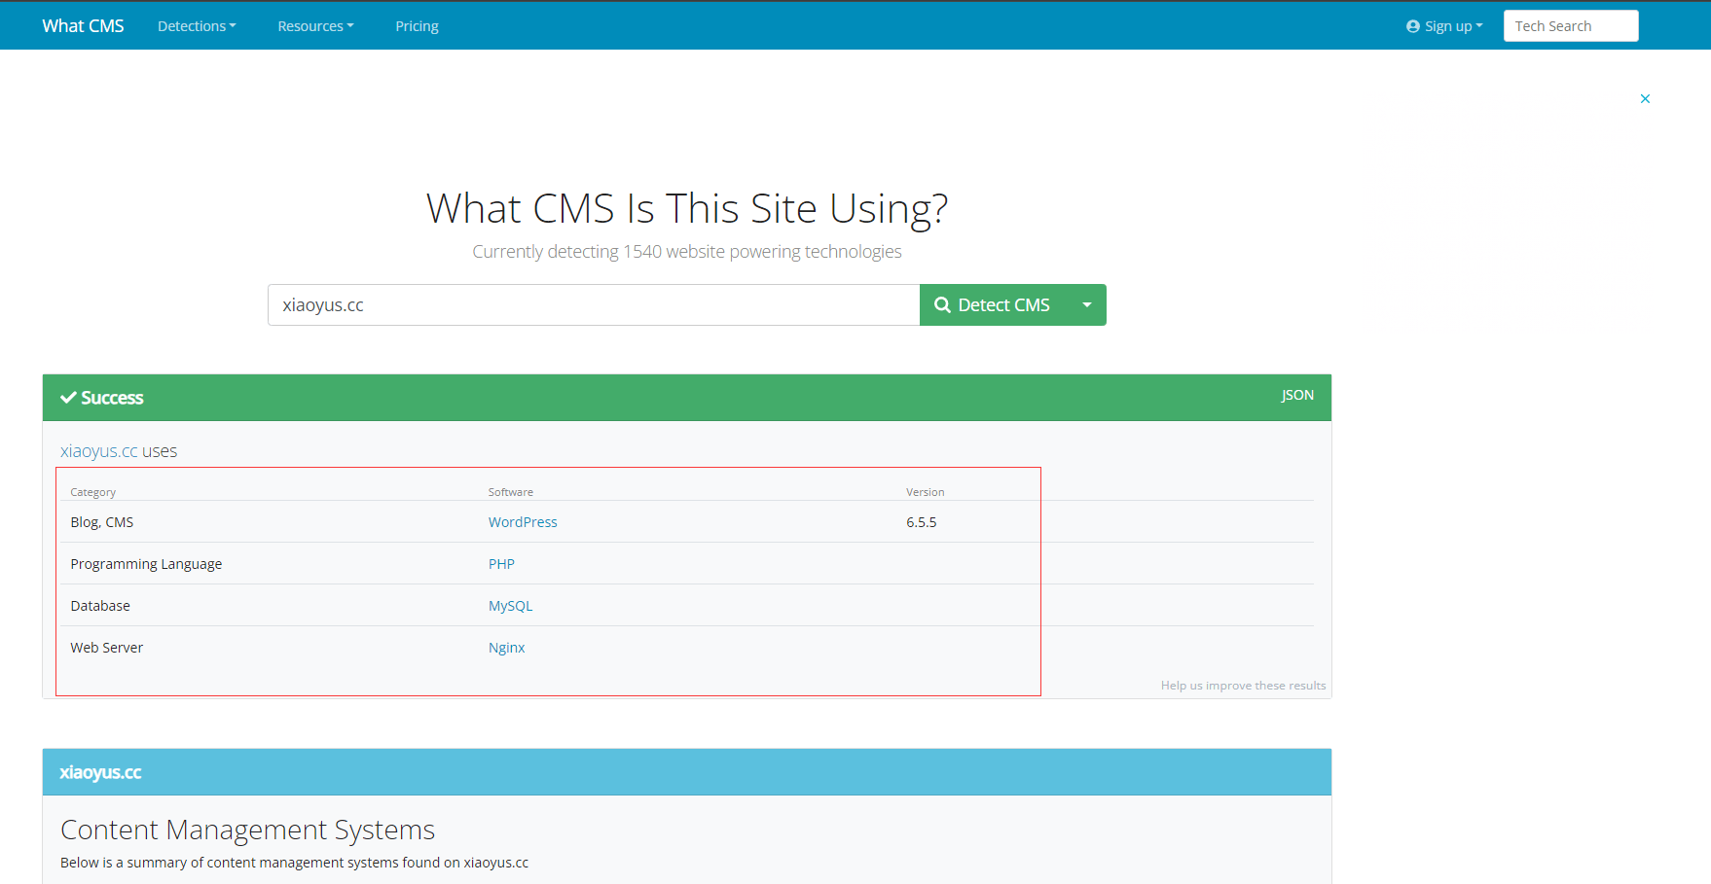Screen dimensions: 1711x884
Task: Click the URL input containing xiaoyus.cc
Action: (x=594, y=305)
